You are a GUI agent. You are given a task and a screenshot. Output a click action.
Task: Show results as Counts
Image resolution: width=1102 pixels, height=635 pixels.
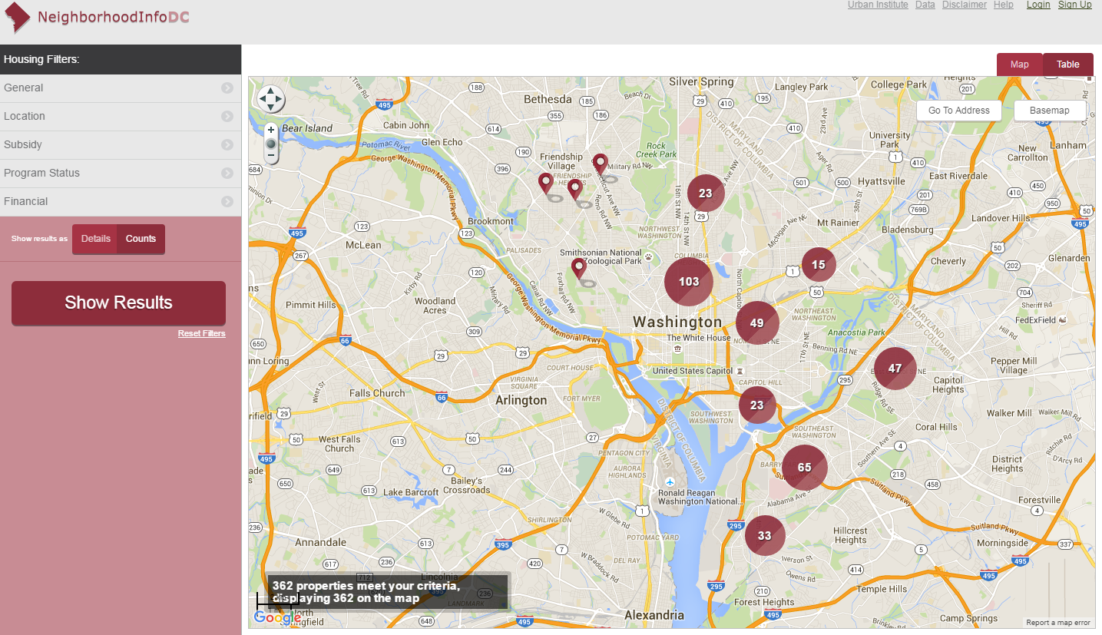141,239
